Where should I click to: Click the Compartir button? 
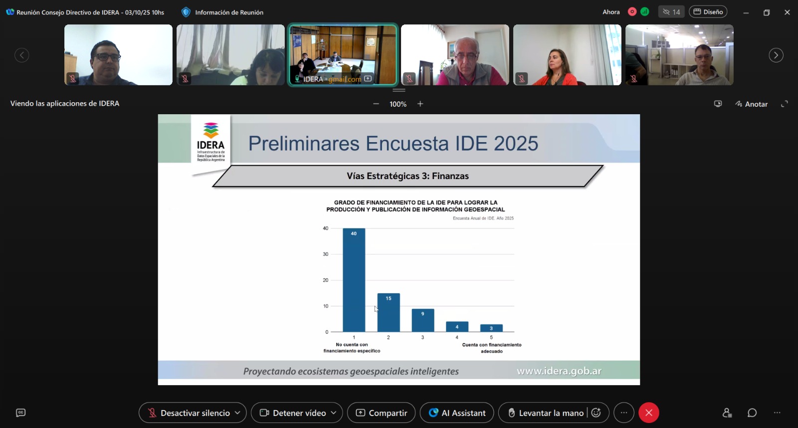click(x=381, y=413)
